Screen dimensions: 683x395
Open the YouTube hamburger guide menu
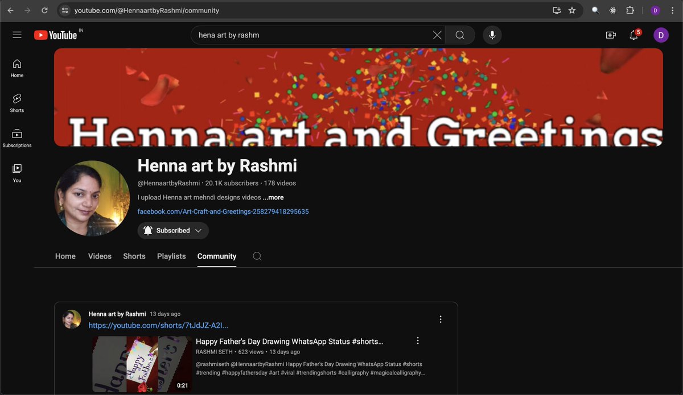tap(17, 35)
